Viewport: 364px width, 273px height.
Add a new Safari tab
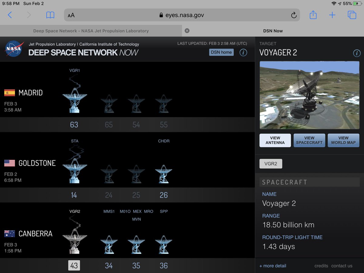click(x=332, y=15)
